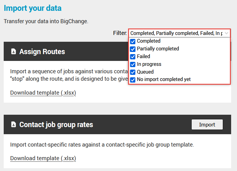Click the Filter combo box selected values
This screenshot has width=237, height=171.
click(176, 33)
